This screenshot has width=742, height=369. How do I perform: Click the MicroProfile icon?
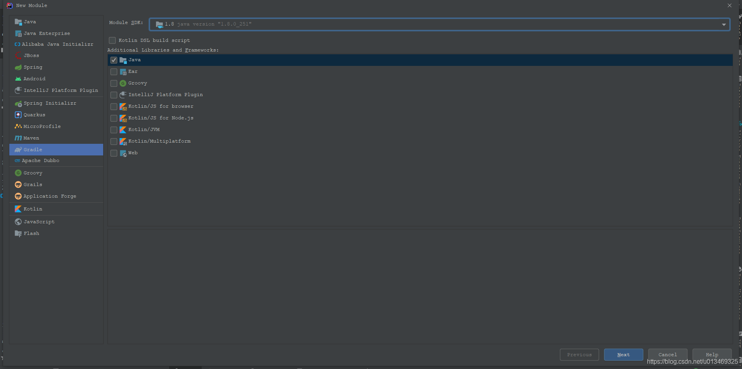(18, 127)
